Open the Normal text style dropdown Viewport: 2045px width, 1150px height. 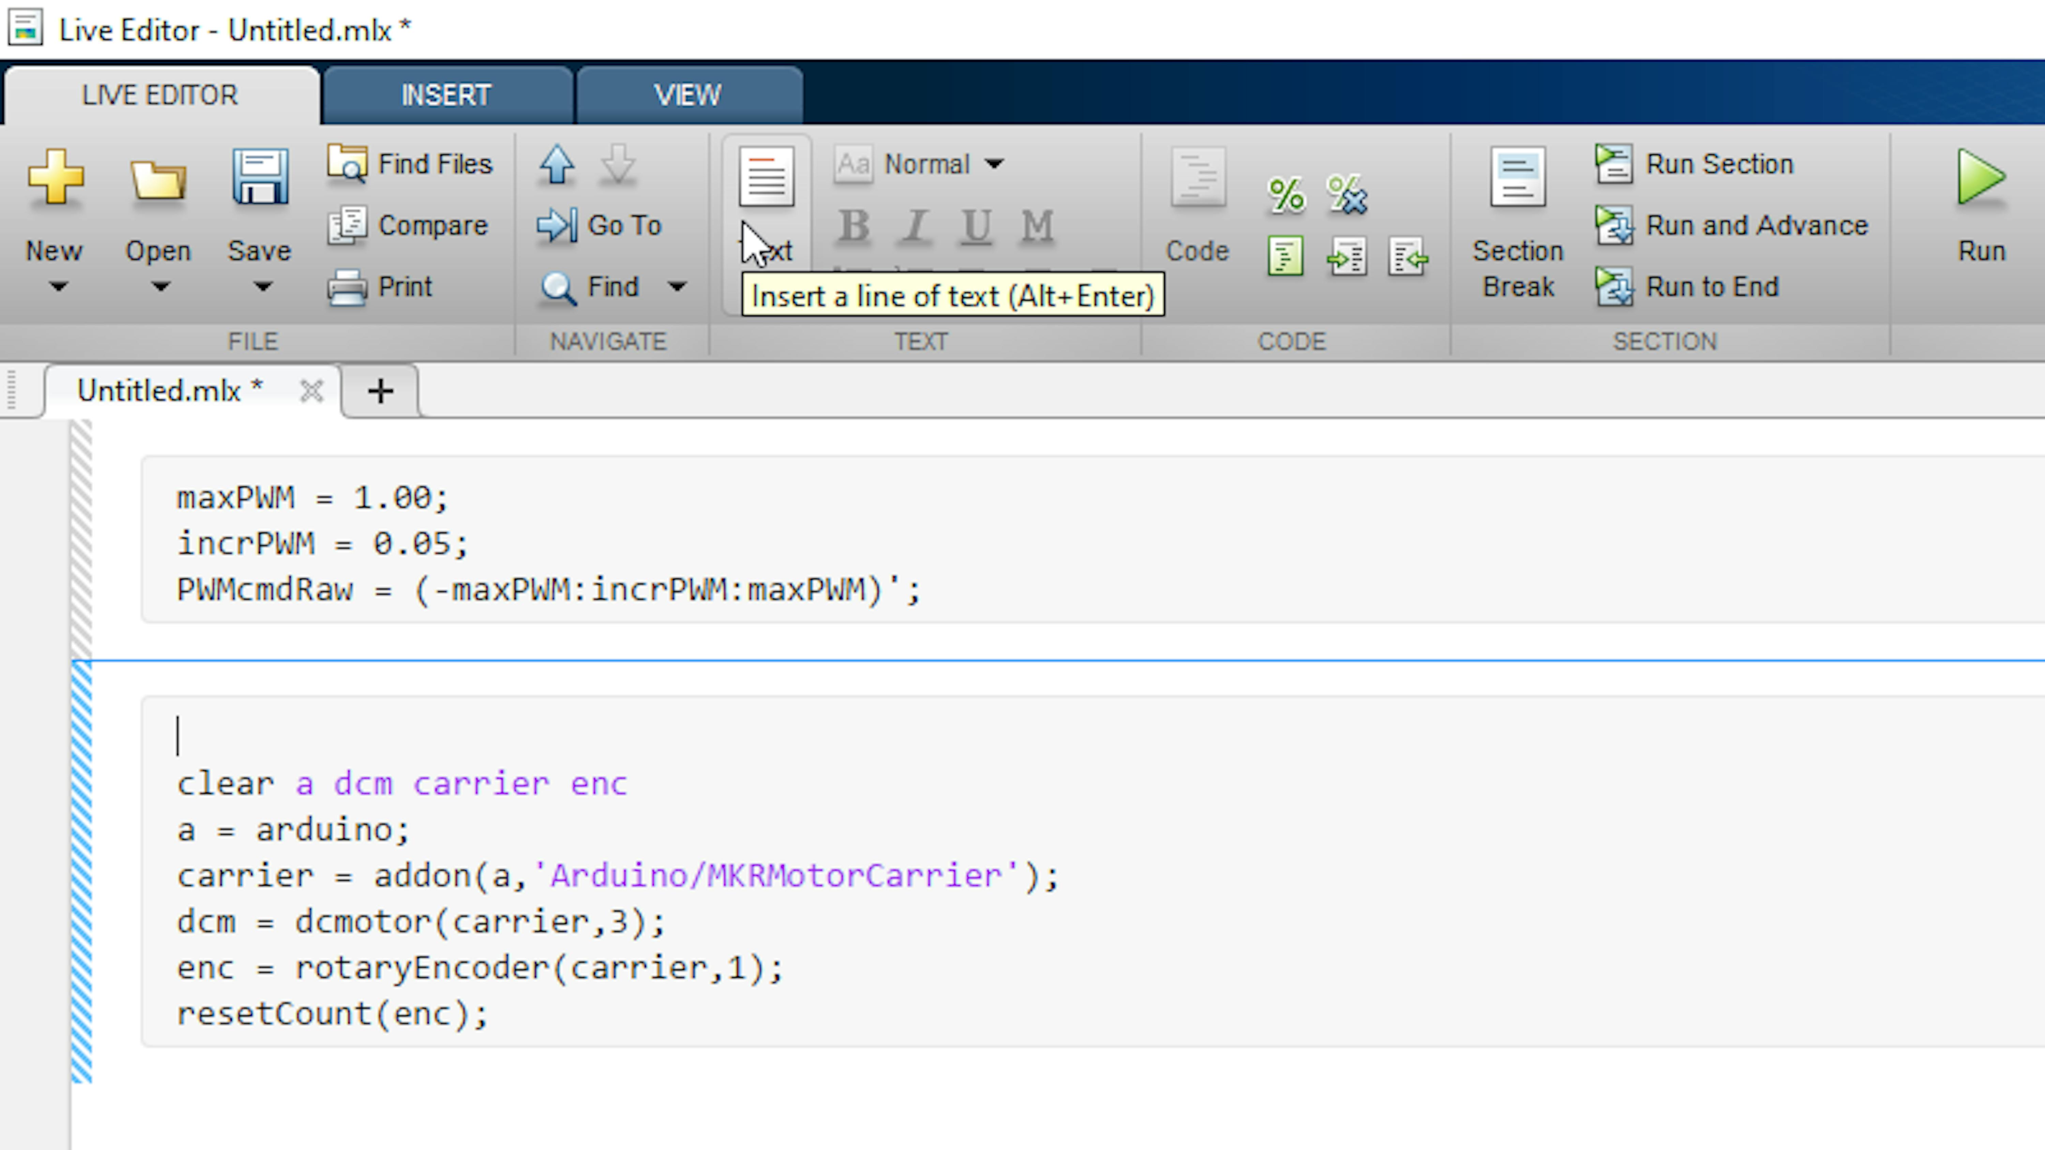tap(919, 164)
